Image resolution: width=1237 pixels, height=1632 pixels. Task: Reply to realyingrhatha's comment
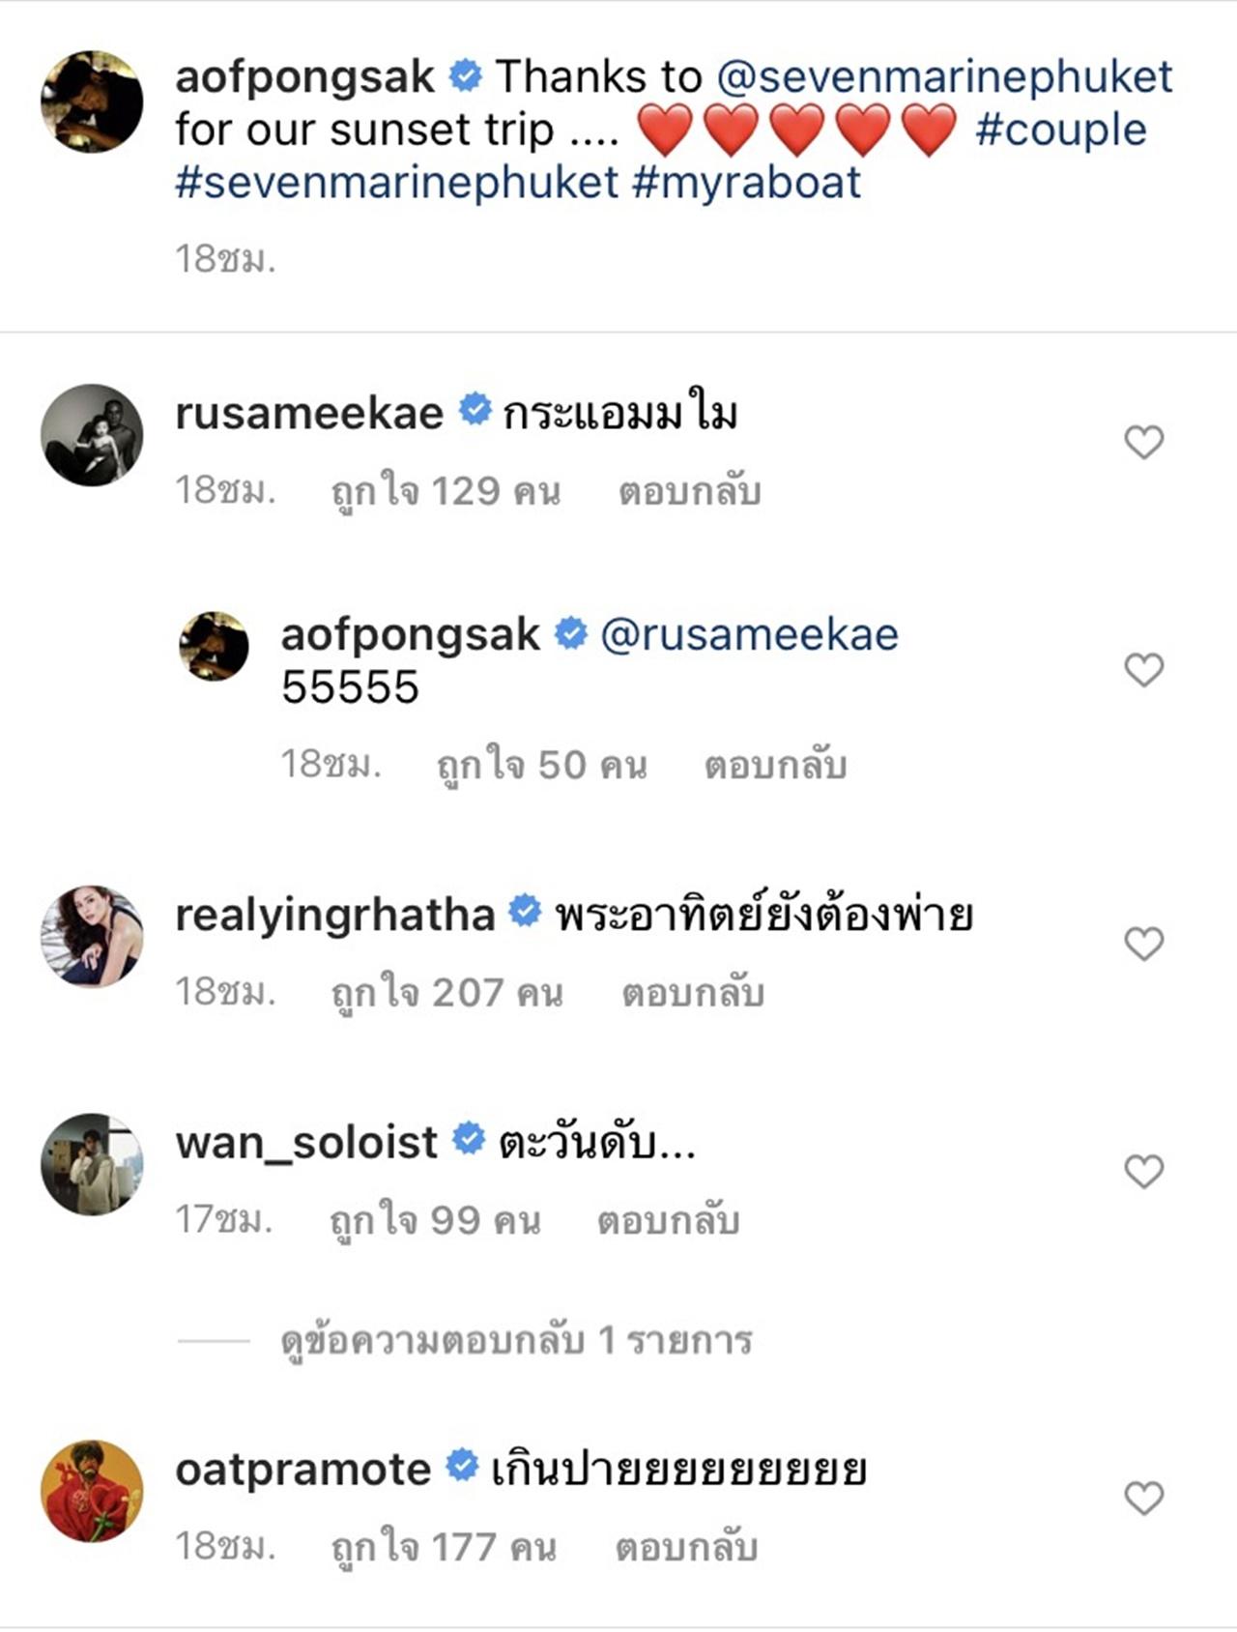(x=693, y=993)
